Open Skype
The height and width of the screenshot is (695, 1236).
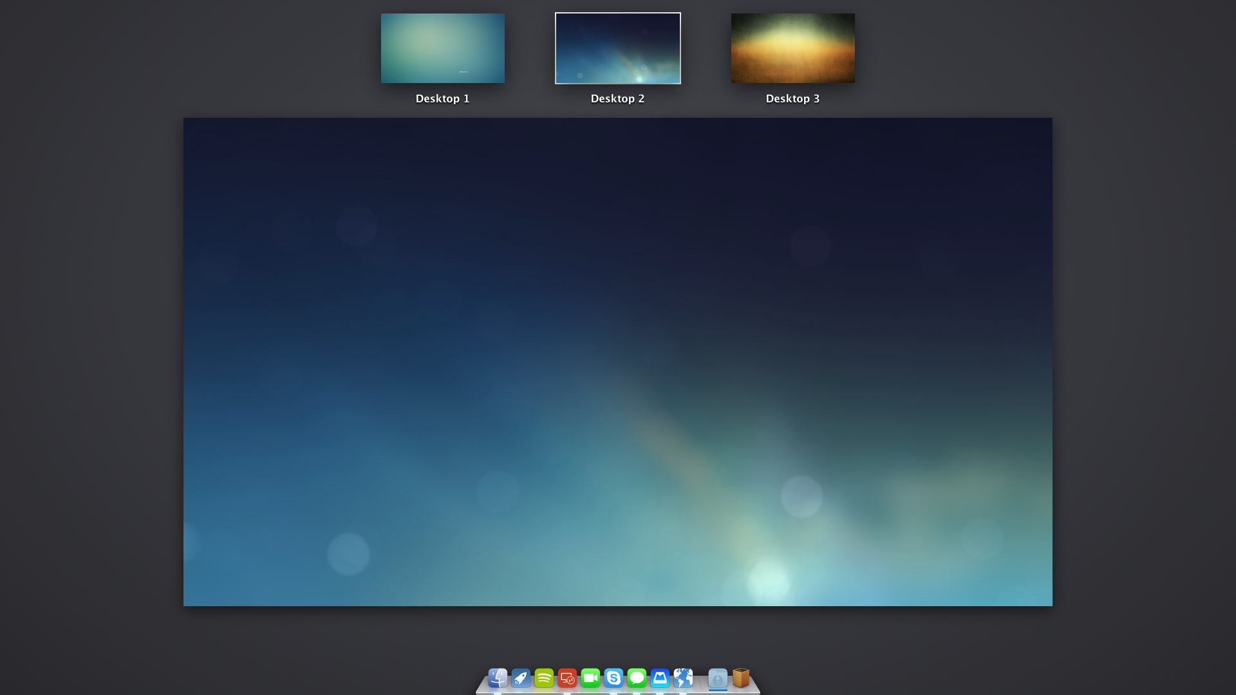613,678
